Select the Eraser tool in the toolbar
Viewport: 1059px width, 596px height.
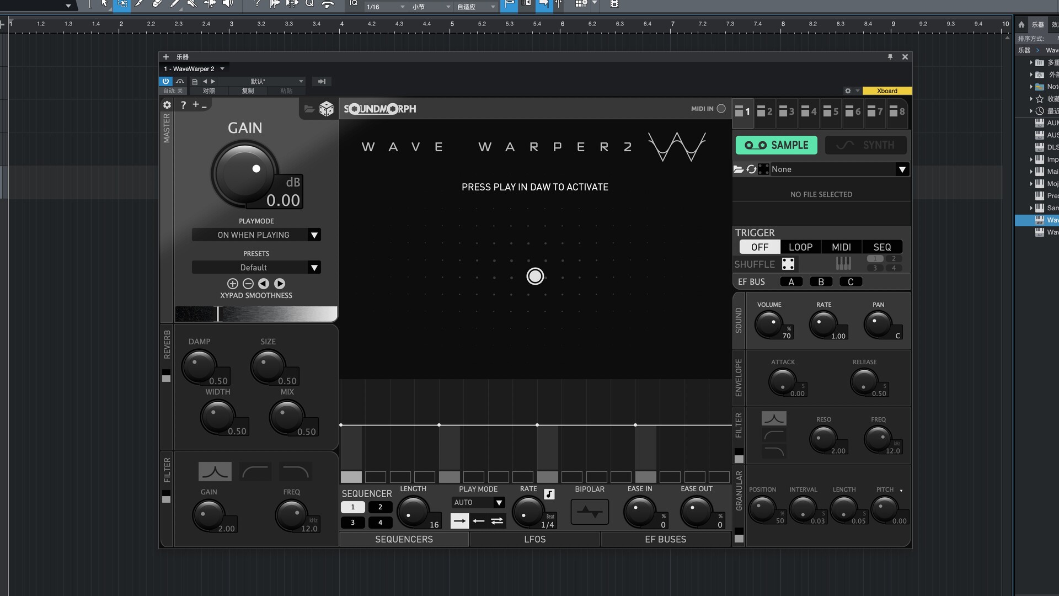click(x=157, y=6)
